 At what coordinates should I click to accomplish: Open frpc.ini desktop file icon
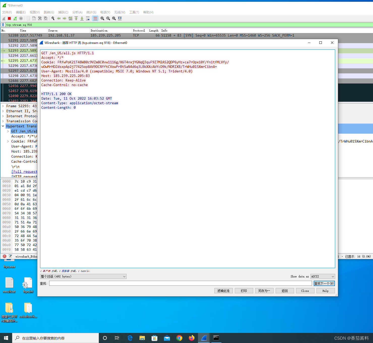point(28,285)
